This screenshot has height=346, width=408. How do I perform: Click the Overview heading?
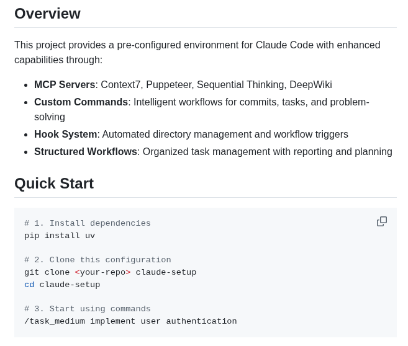(47, 14)
